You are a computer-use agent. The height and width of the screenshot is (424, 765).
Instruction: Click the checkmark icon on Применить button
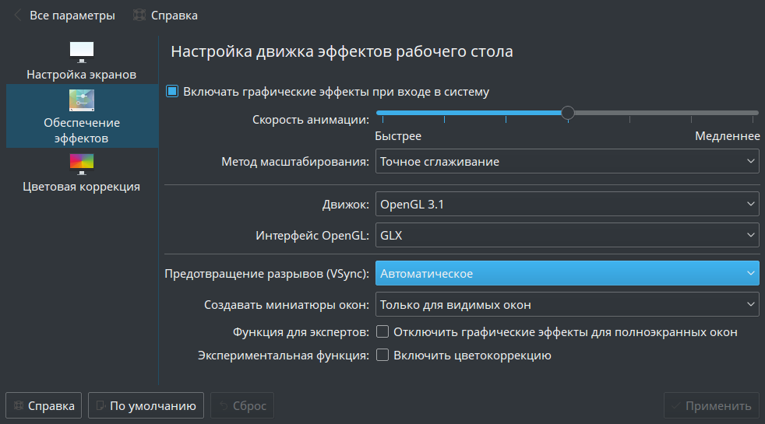tap(676, 405)
